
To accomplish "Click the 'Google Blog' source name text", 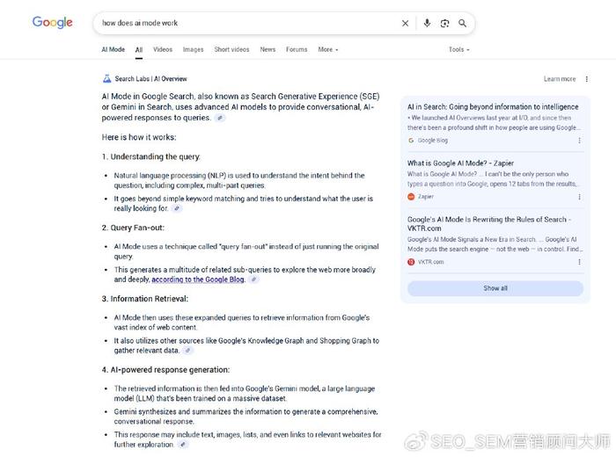I will 433,140.
